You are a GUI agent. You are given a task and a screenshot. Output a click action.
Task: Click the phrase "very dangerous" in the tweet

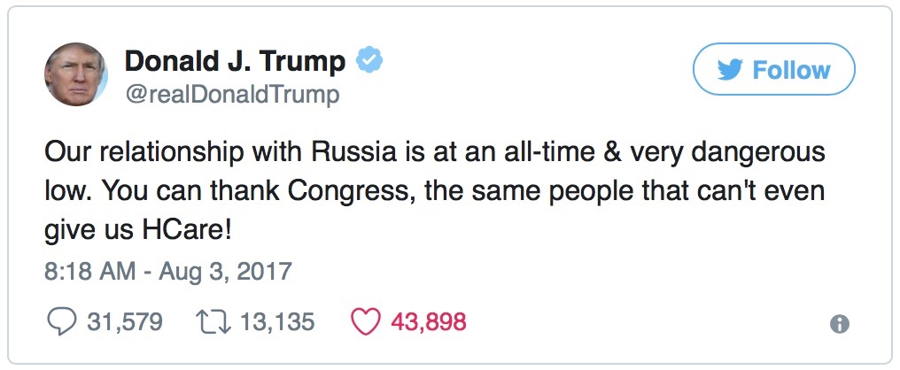tap(744, 152)
